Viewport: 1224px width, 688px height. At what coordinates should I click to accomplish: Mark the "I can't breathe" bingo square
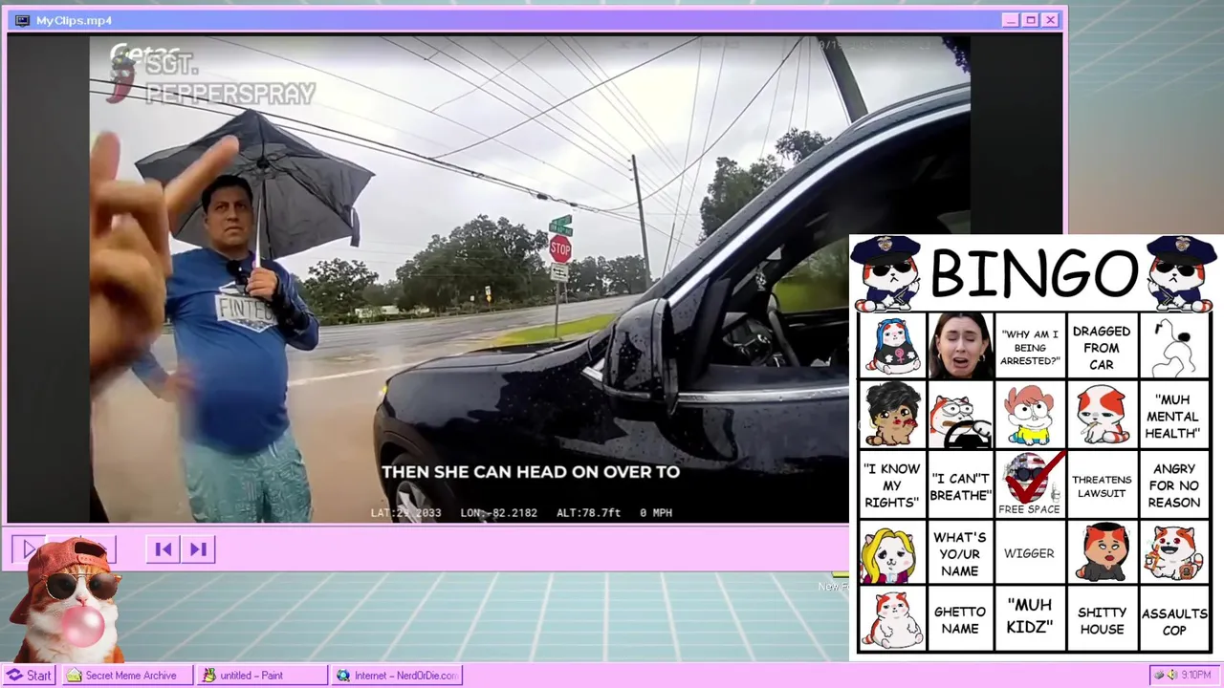pyautogui.click(x=960, y=484)
